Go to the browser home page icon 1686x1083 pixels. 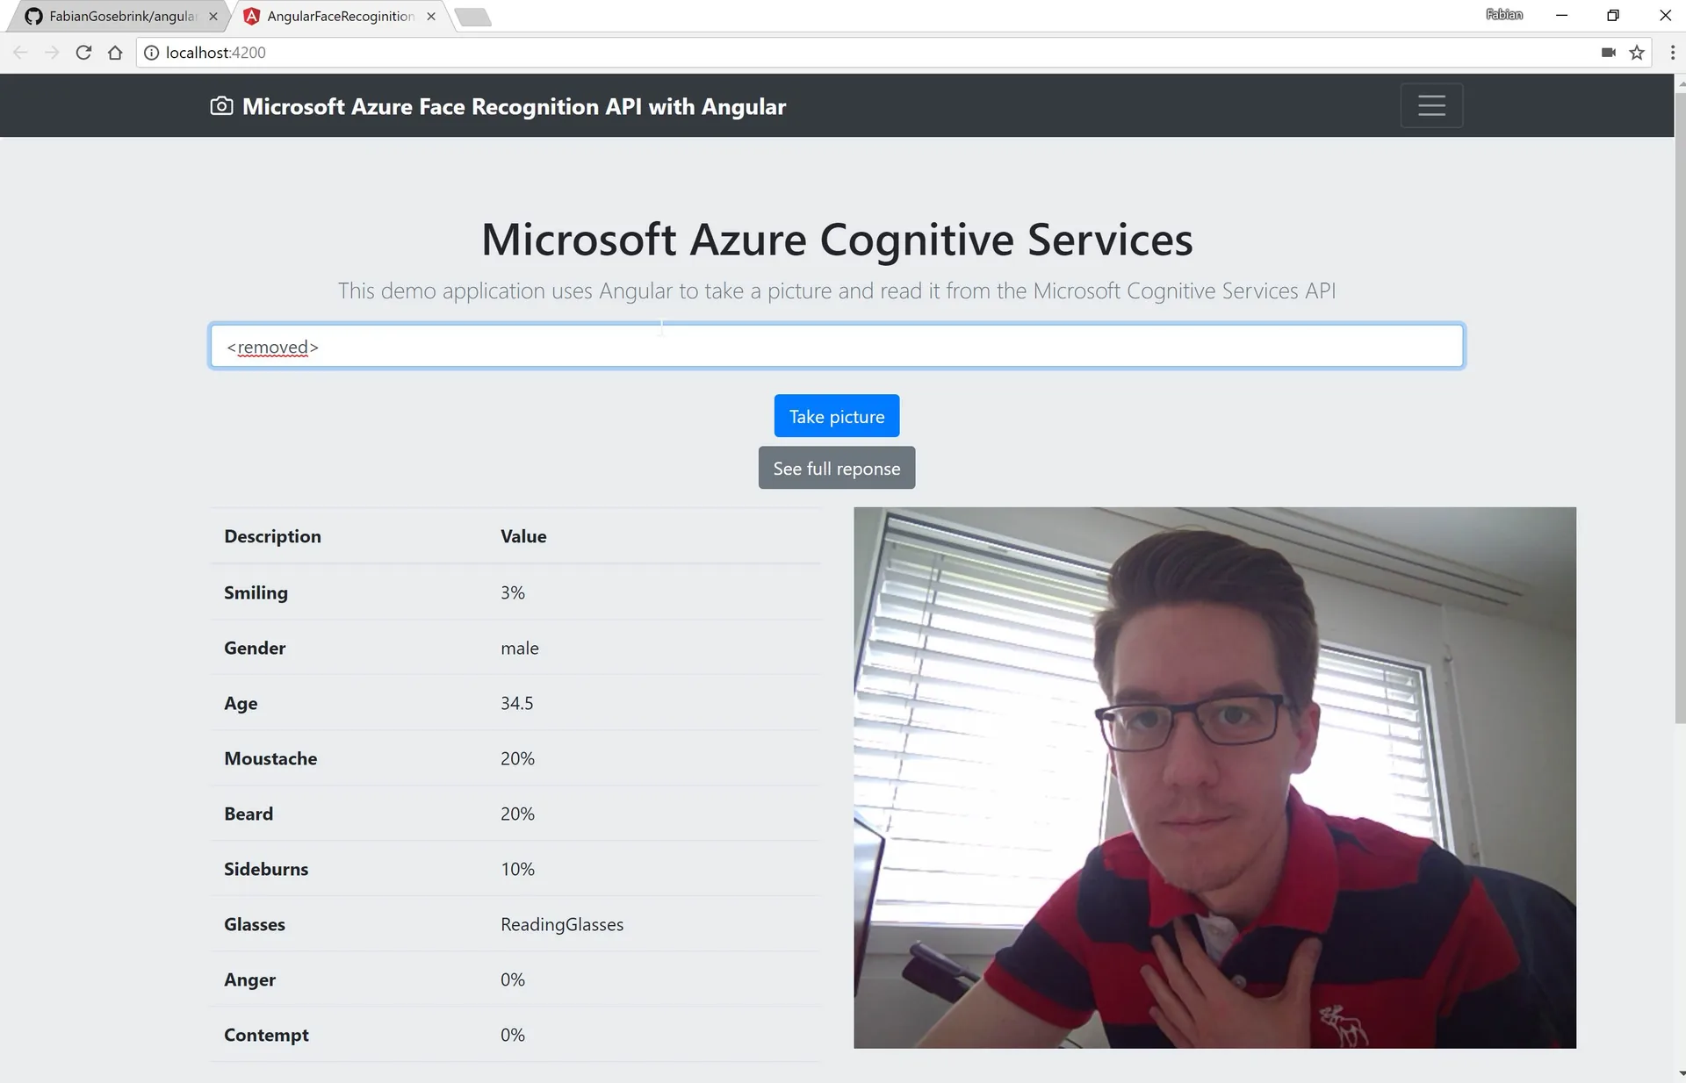click(115, 53)
